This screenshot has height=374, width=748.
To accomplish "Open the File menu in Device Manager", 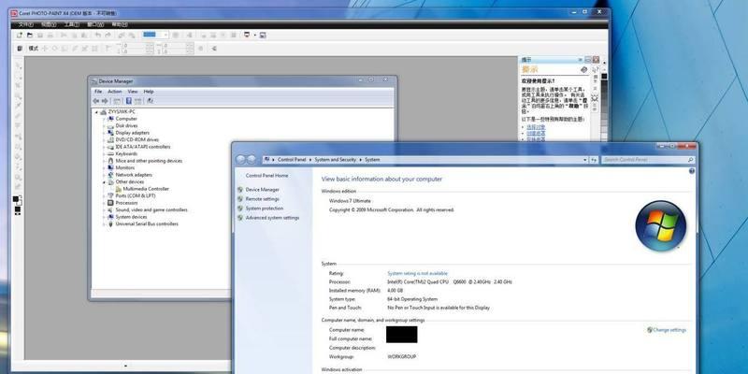I will (98, 91).
